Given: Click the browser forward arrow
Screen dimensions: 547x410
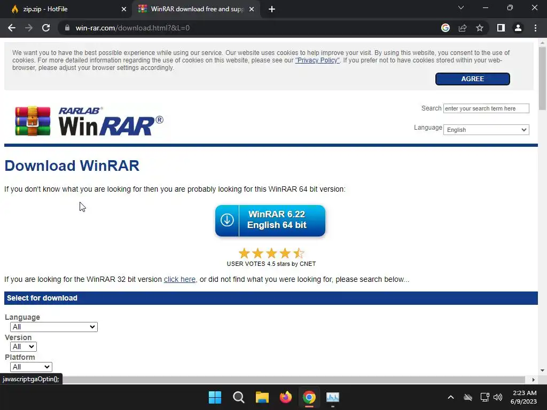Looking at the screenshot, I should (29, 28).
